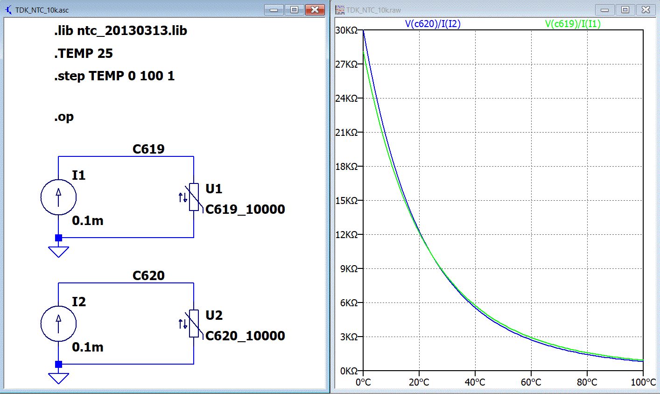The width and height of the screenshot is (660, 394).
Task: Click the C619_10000 component value text
Action: click(245, 209)
